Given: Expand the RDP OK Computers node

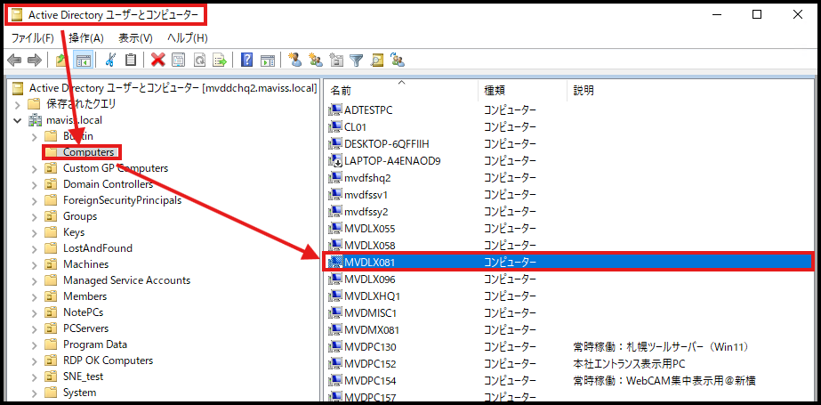Looking at the screenshot, I should click(x=34, y=360).
